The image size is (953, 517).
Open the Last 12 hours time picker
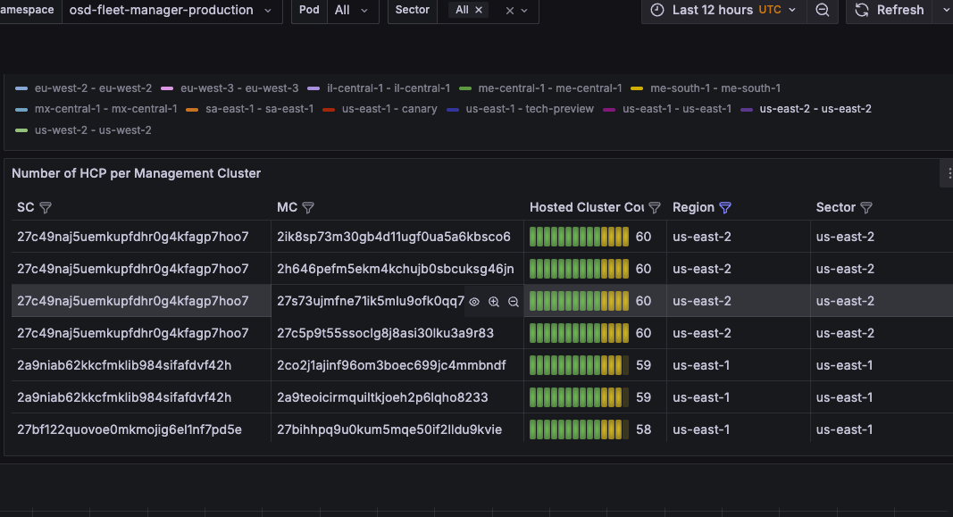(723, 10)
